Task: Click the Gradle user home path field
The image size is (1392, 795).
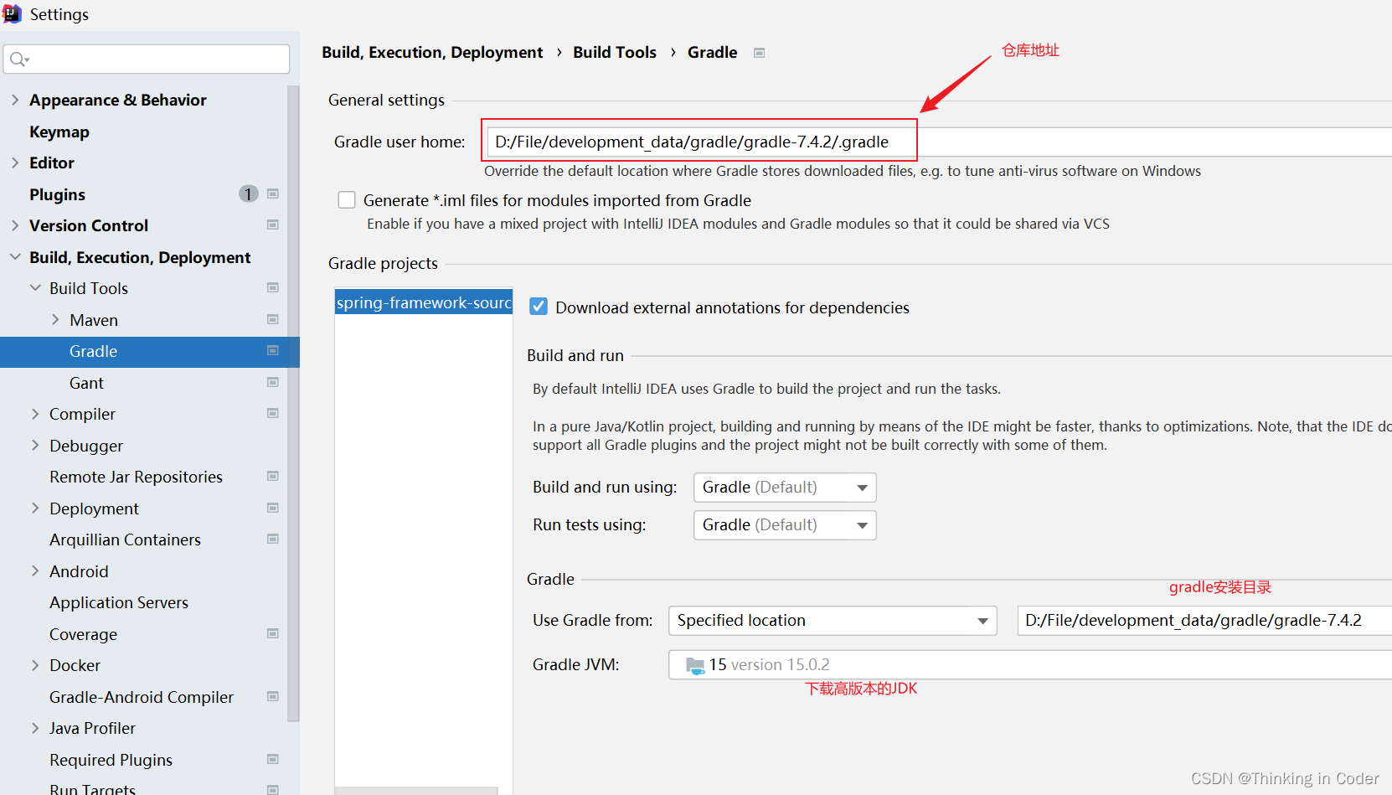Action: (940, 142)
